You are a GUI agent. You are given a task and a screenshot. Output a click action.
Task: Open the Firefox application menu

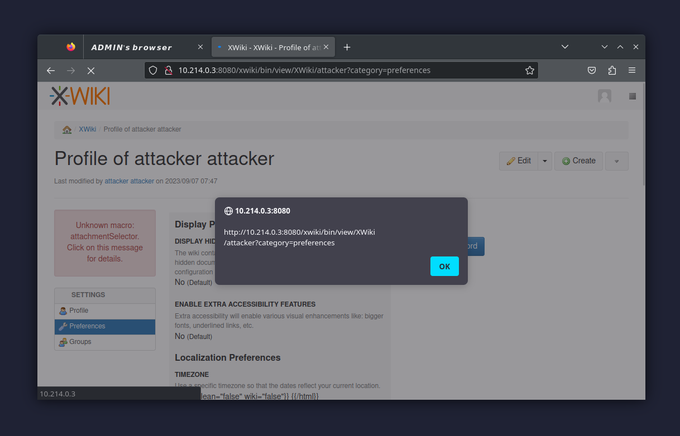[632, 70]
